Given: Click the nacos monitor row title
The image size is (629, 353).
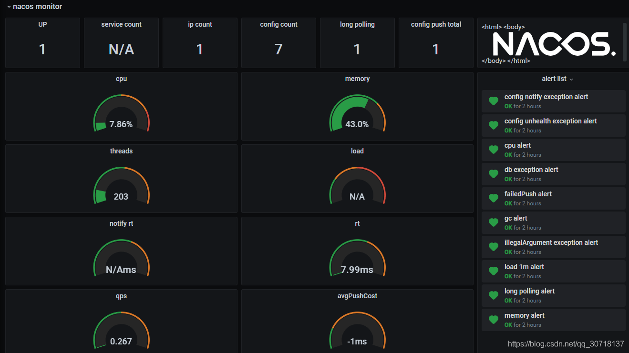Looking at the screenshot, I should click(x=38, y=7).
